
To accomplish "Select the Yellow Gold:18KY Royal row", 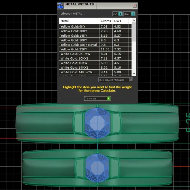I will (95, 45).
